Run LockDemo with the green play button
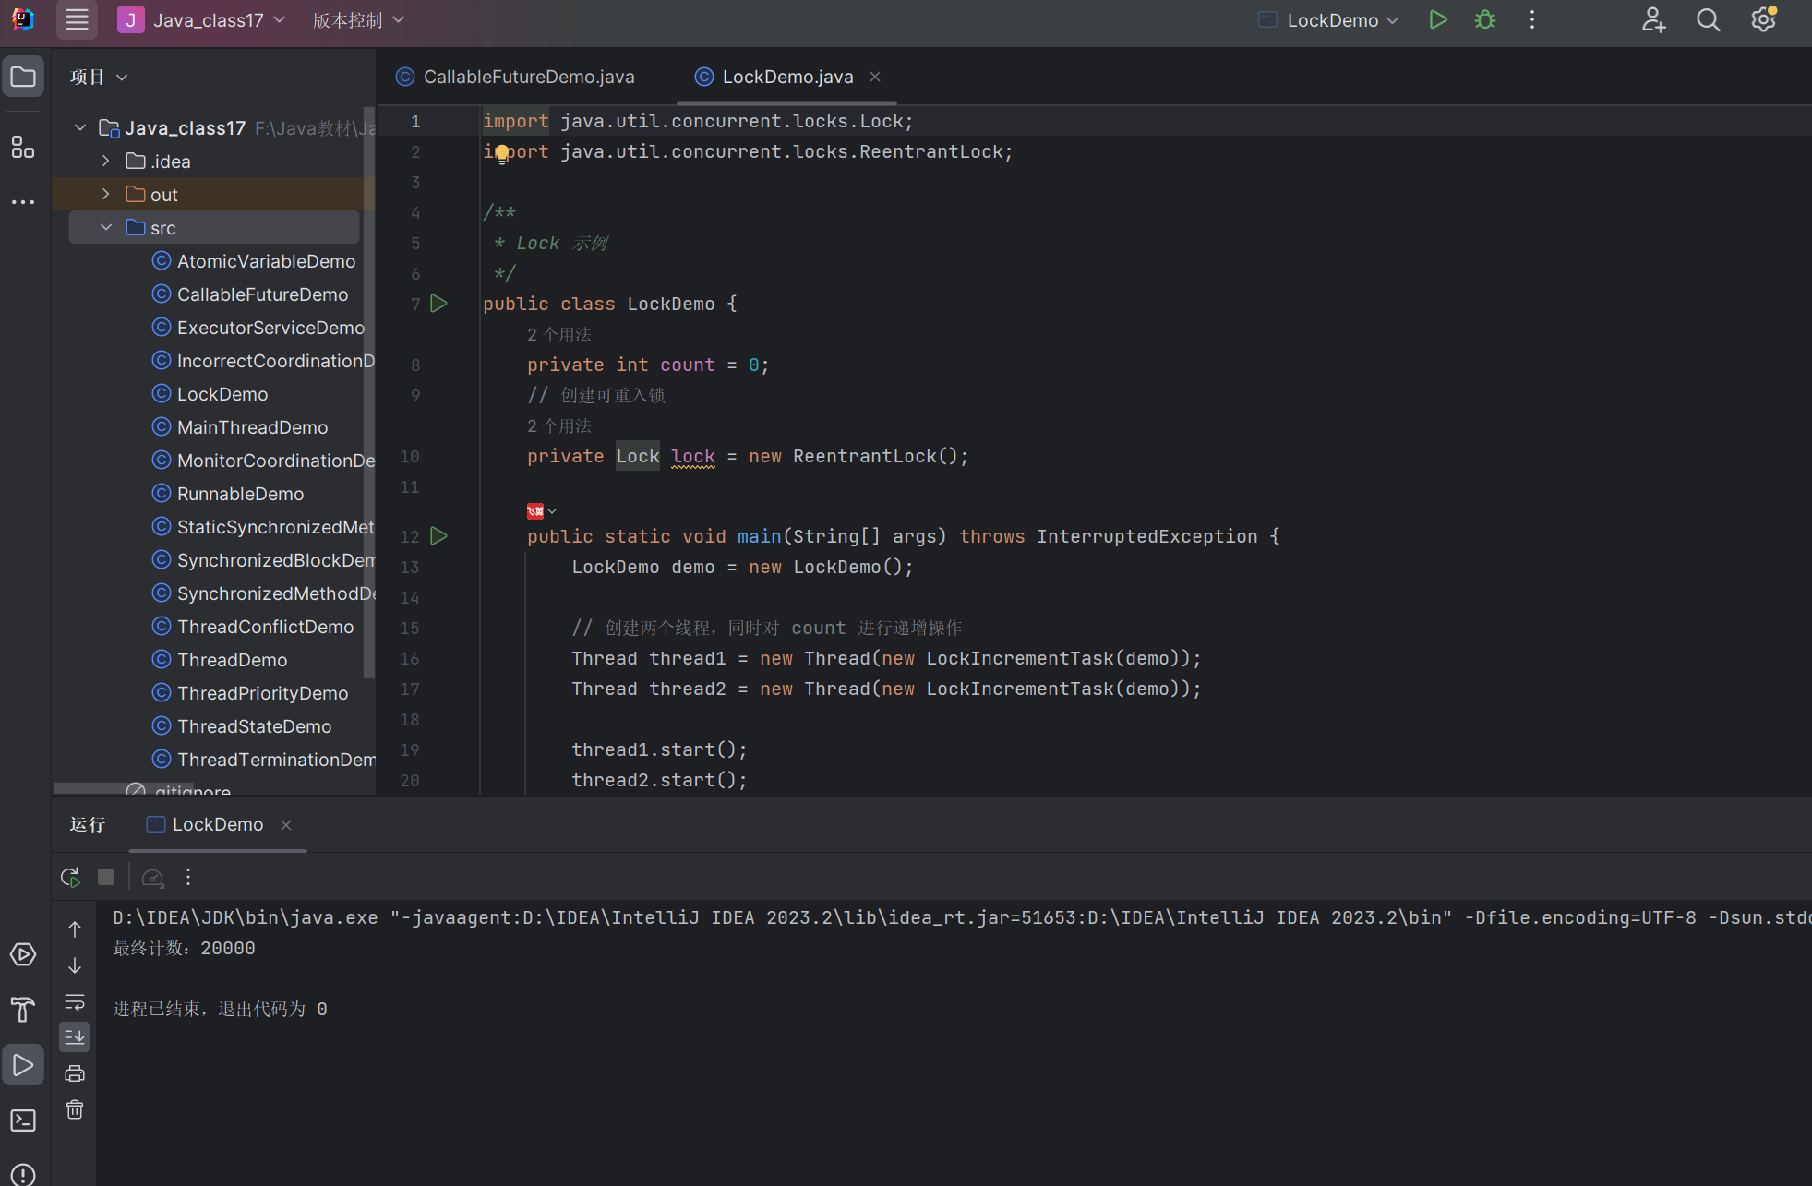Screen dimensions: 1812x1186 (x=1437, y=19)
